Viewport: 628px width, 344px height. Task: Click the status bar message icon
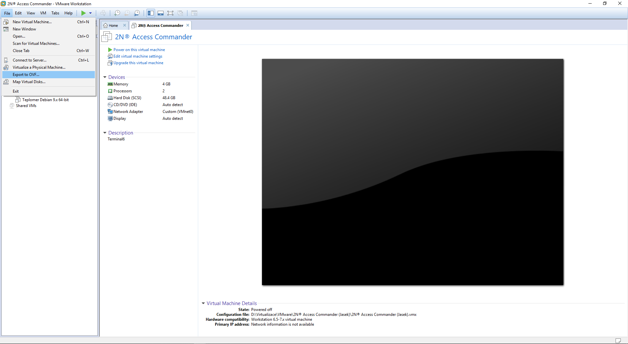[x=618, y=341]
